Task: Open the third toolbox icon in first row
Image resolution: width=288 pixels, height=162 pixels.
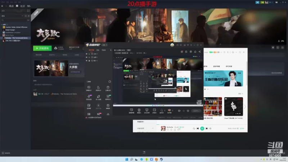Action: click(x=108, y=88)
